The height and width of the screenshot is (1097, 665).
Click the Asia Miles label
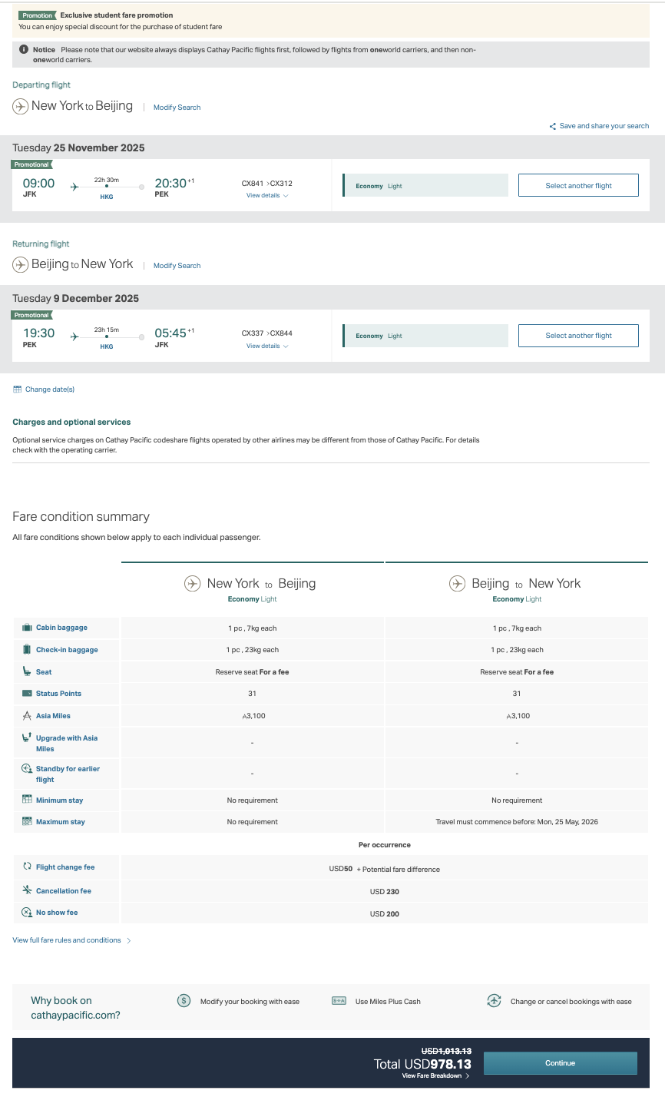[53, 715]
